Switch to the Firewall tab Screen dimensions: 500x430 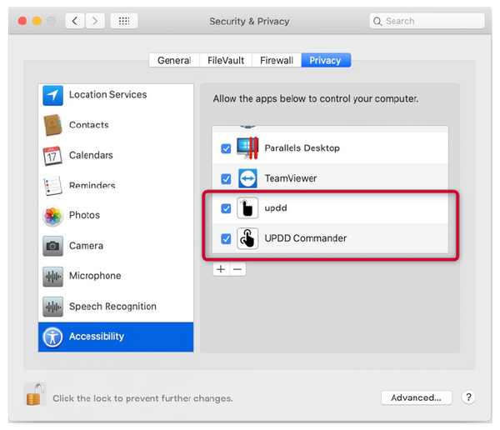(x=277, y=60)
